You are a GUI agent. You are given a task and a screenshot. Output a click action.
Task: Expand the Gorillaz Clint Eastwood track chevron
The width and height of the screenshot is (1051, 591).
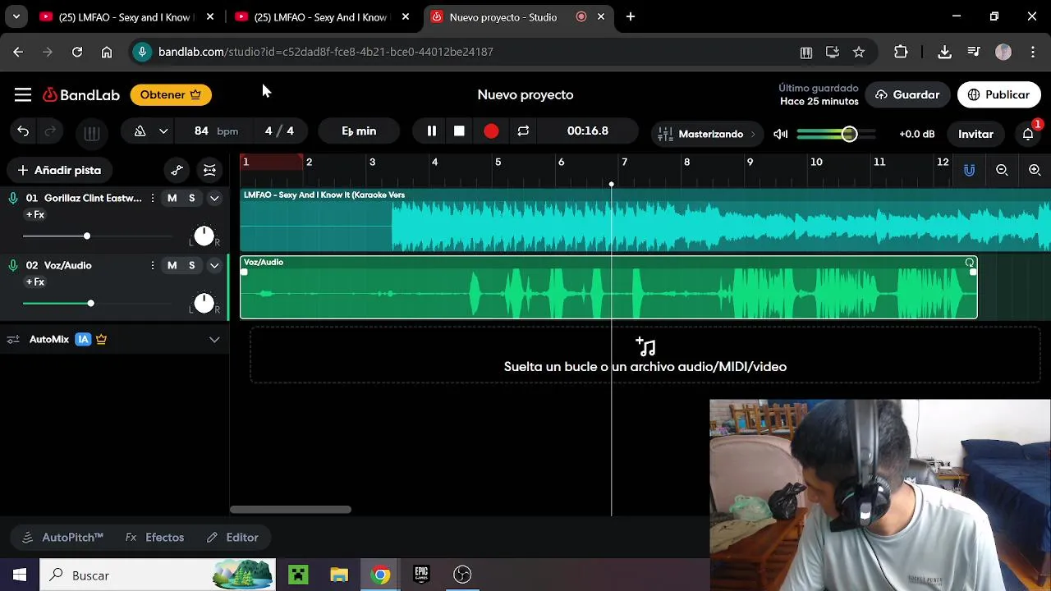click(214, 198)
